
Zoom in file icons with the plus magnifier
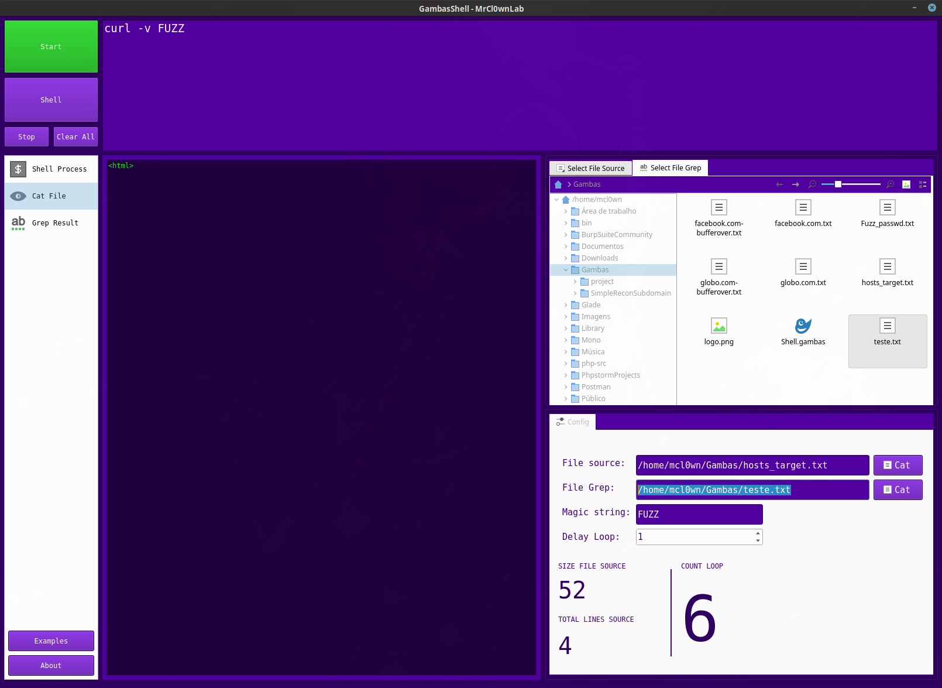890,184
